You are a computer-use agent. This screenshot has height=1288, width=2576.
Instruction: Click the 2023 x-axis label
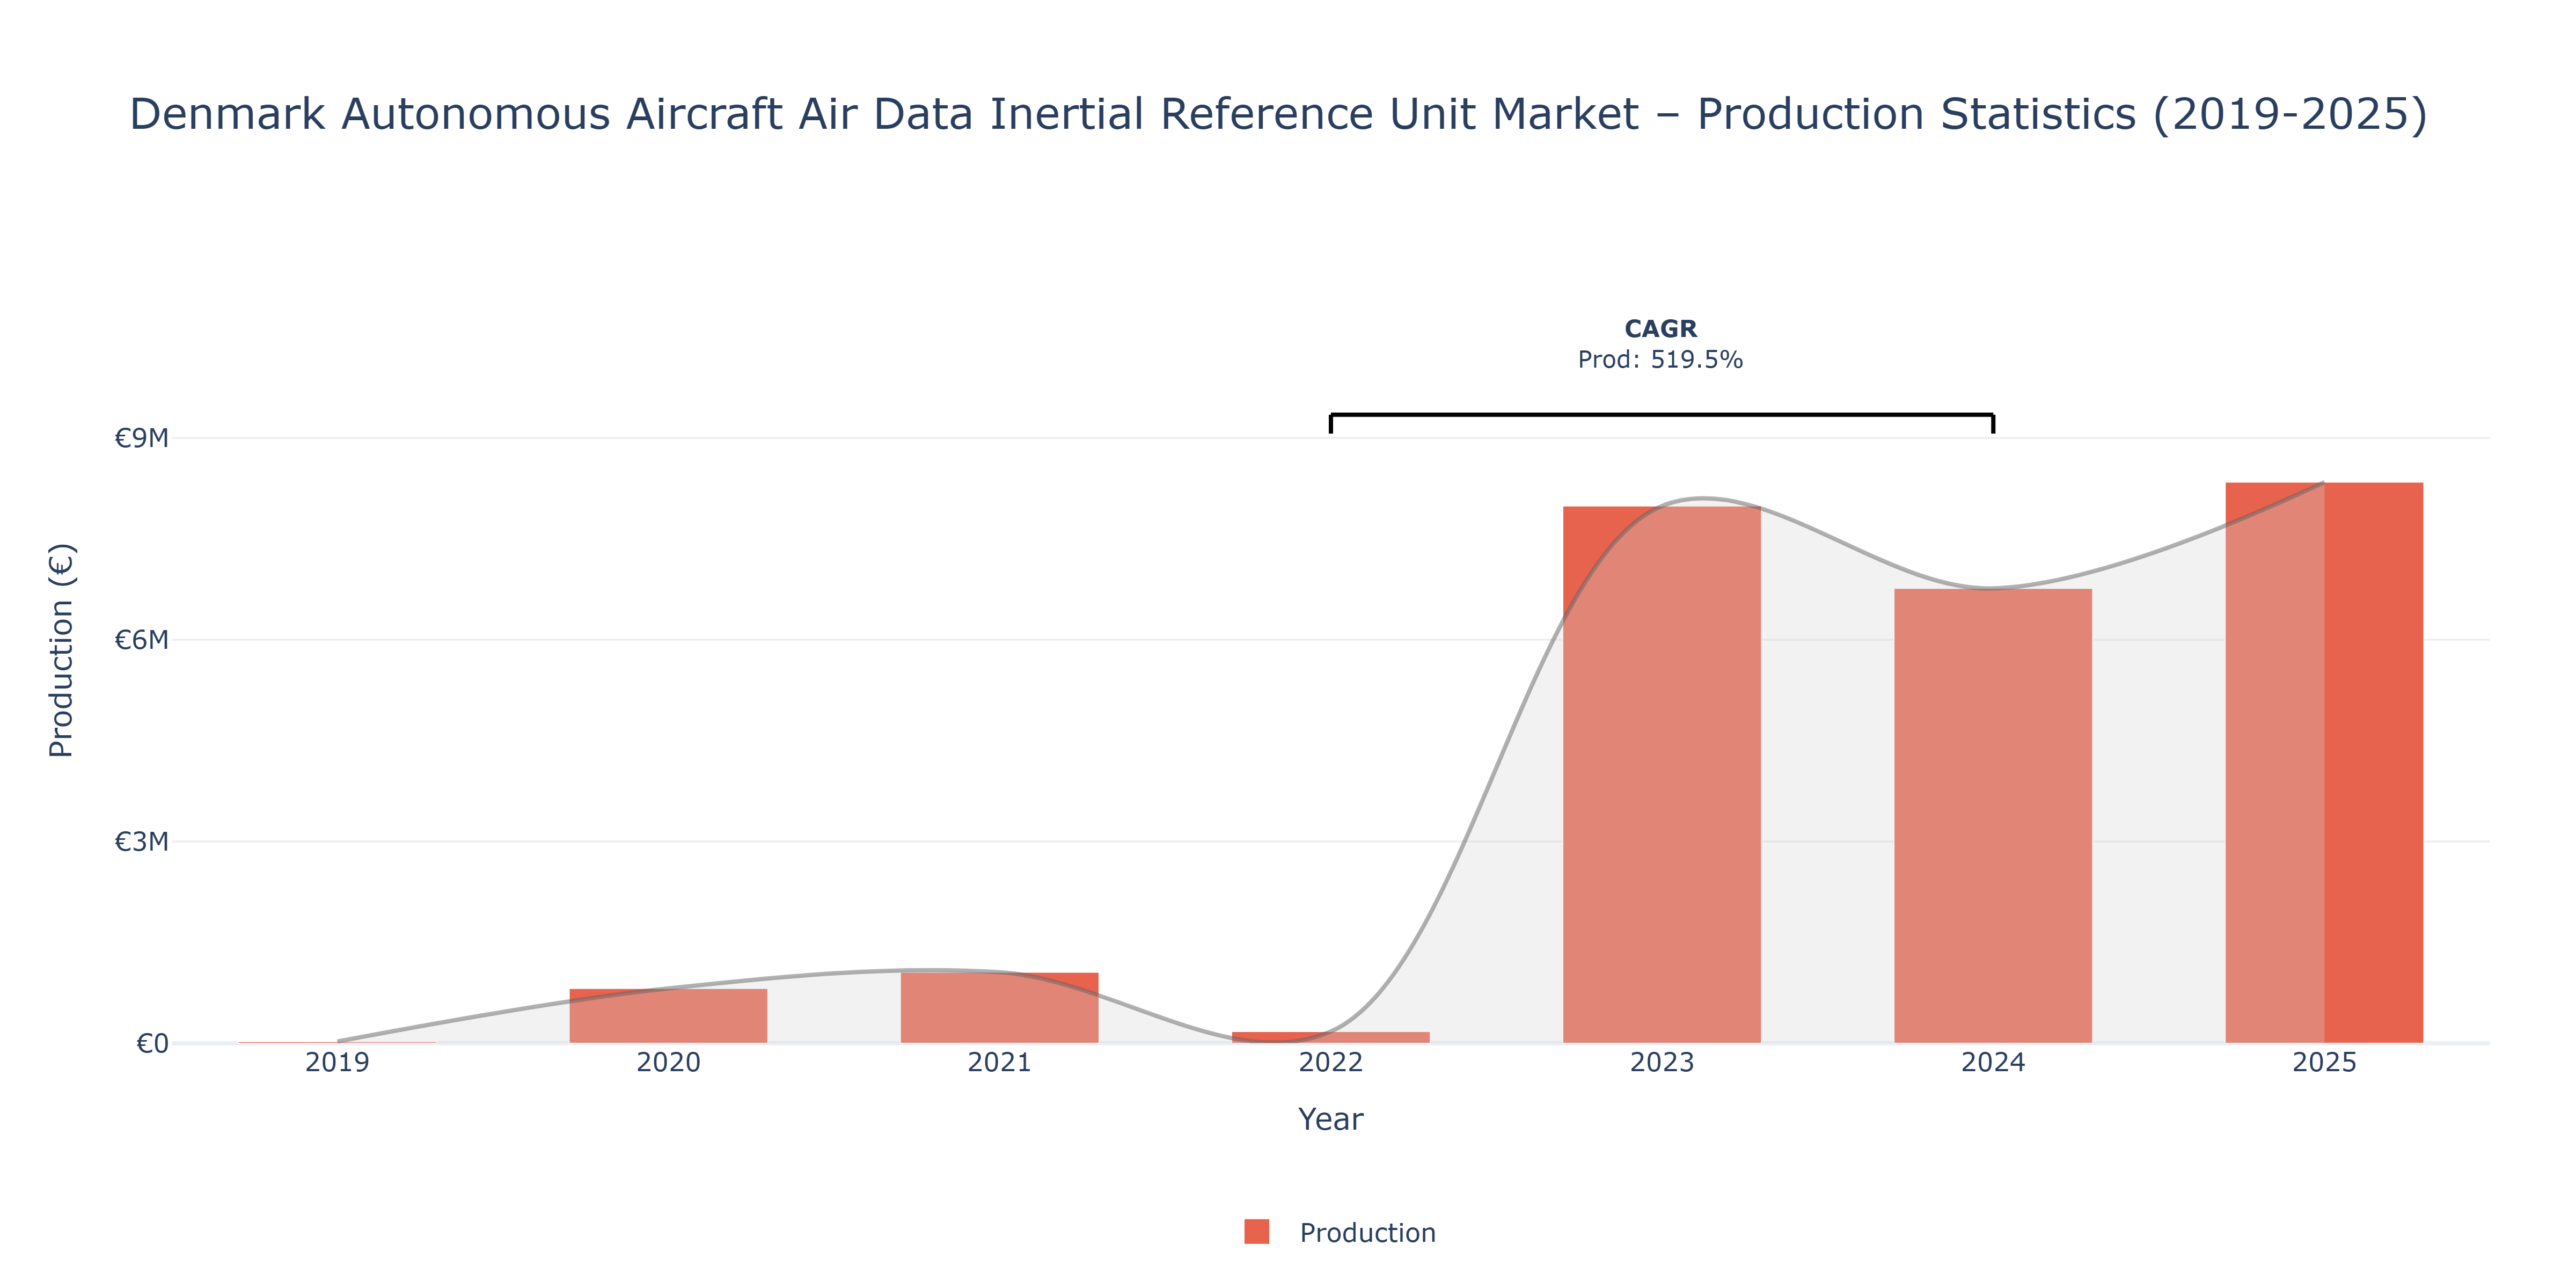point(1661,1062)
